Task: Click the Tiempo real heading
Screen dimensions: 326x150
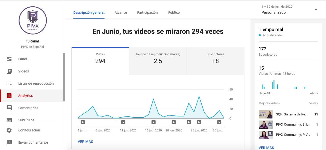Action: tap(271, 29)
